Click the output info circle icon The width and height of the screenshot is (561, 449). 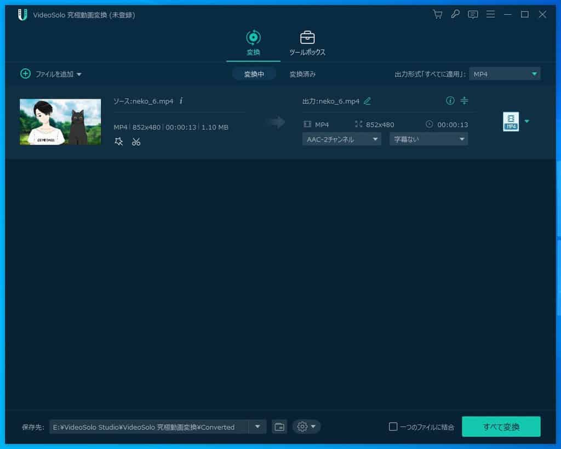point(450,100)
